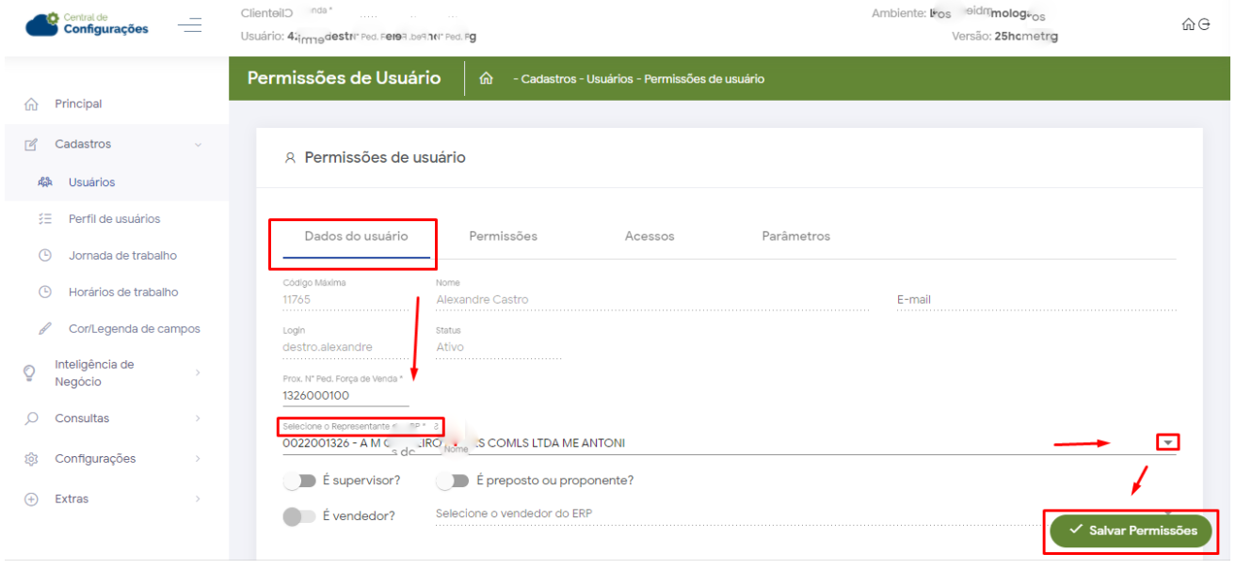Viewport: 1236px width, 569px height.
Task: Click the magnifier icon next to Consultas
Action: [31, 419]
